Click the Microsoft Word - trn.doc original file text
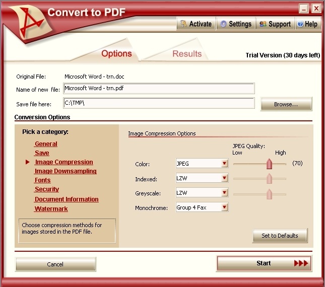 click(94, 77)
